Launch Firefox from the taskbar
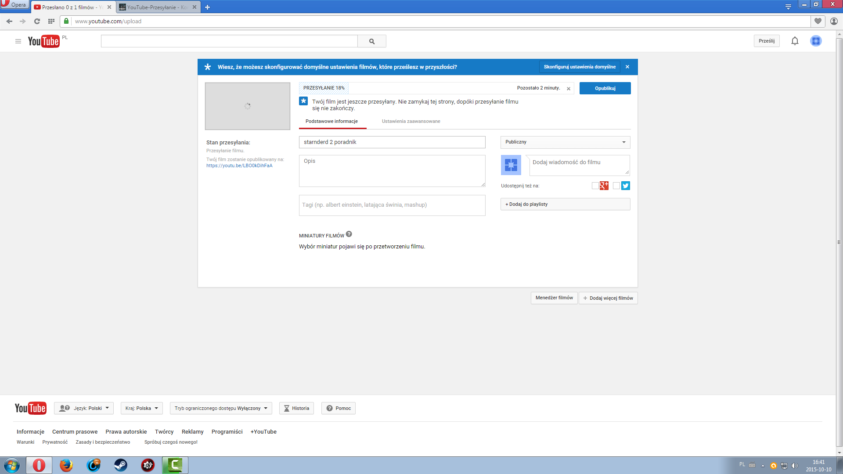 (x=66, y=465)
